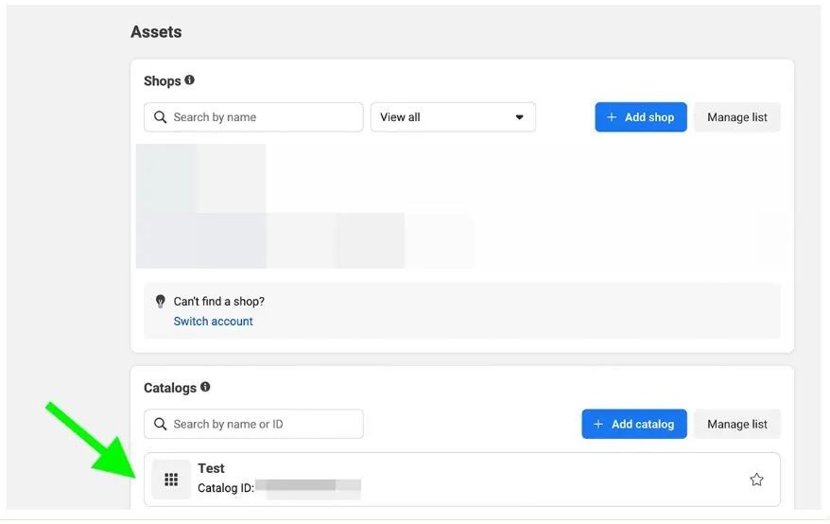830x524 pixels.
Task: Click the plus icon on Add catalog
Action: [598, 424]
